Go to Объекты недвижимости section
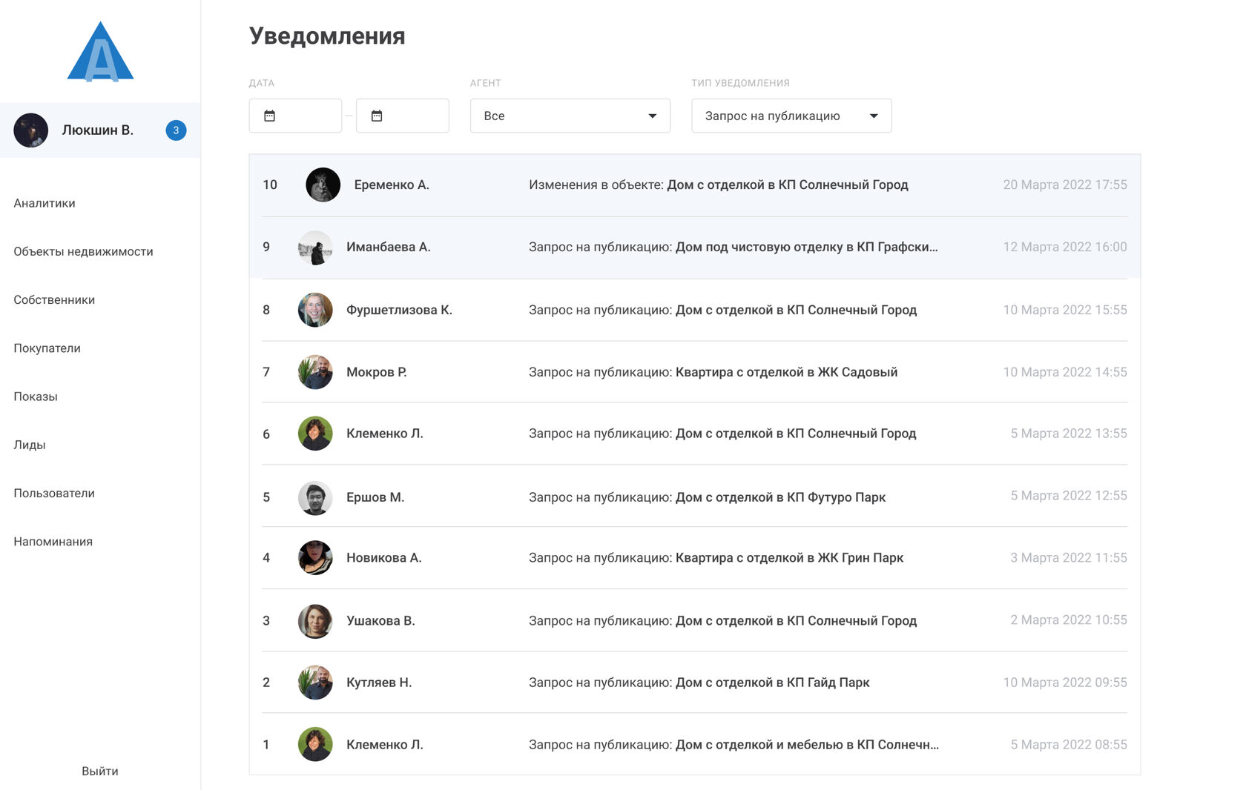The height and width of the screenshot is (790, 1246). click(83, 251)
